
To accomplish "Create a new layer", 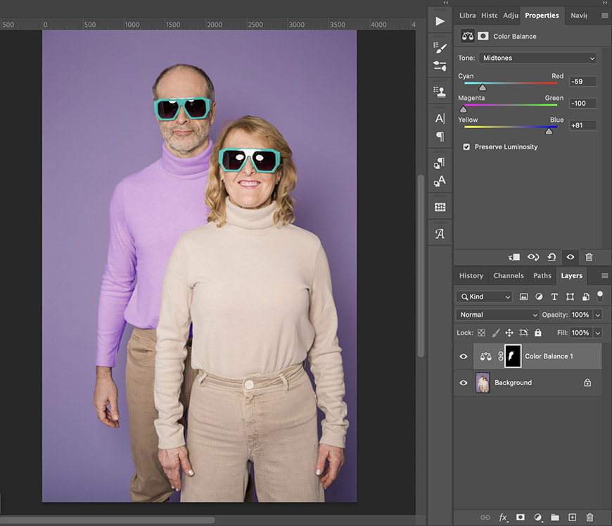I will click(572, 518).
